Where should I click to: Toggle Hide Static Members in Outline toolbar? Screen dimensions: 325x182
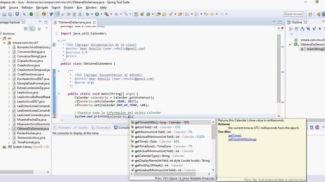(x=314, y=29)
